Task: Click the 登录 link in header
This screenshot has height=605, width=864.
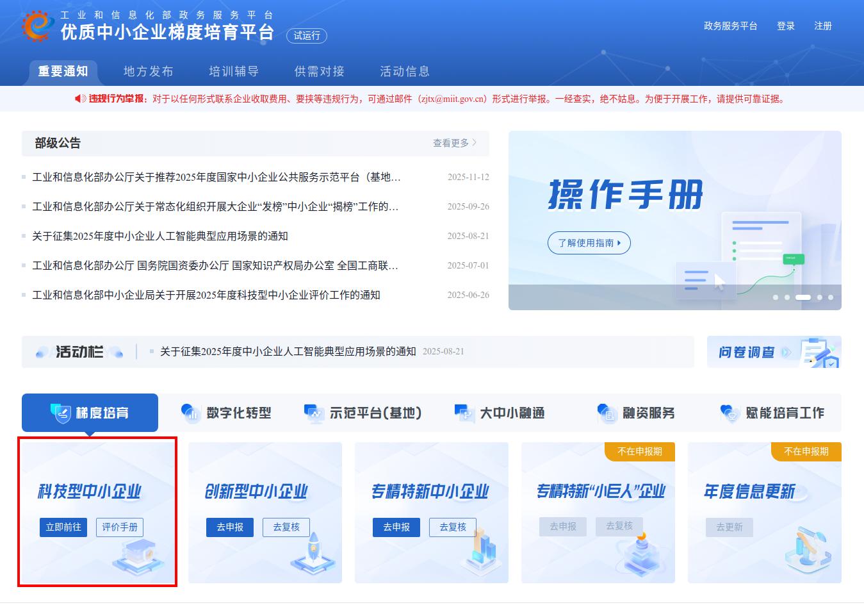Action: click(x=786, y=26)
